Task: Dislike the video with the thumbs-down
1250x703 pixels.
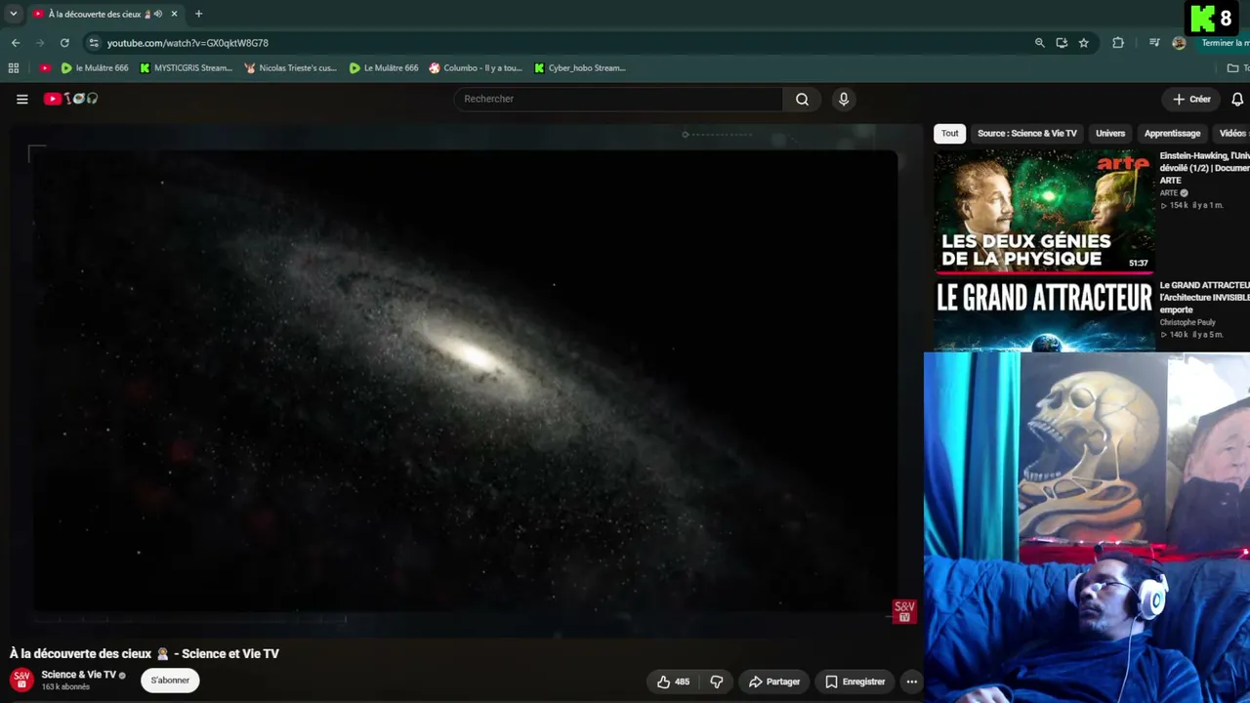Action: [x=716, y=682]
